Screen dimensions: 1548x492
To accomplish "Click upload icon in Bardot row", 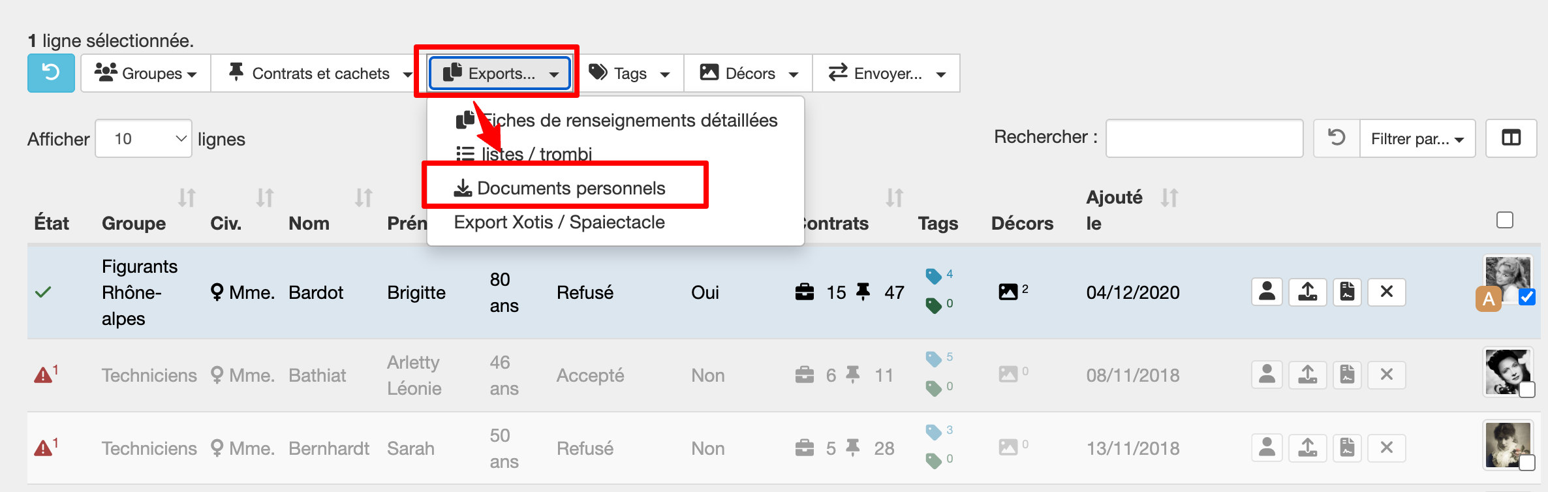I will point(1307,292).
